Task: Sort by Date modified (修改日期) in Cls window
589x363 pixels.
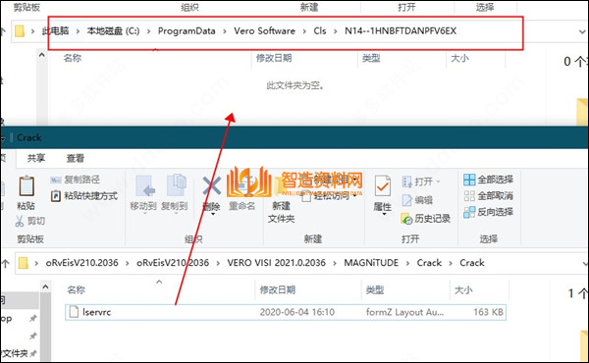Action: 274,58
